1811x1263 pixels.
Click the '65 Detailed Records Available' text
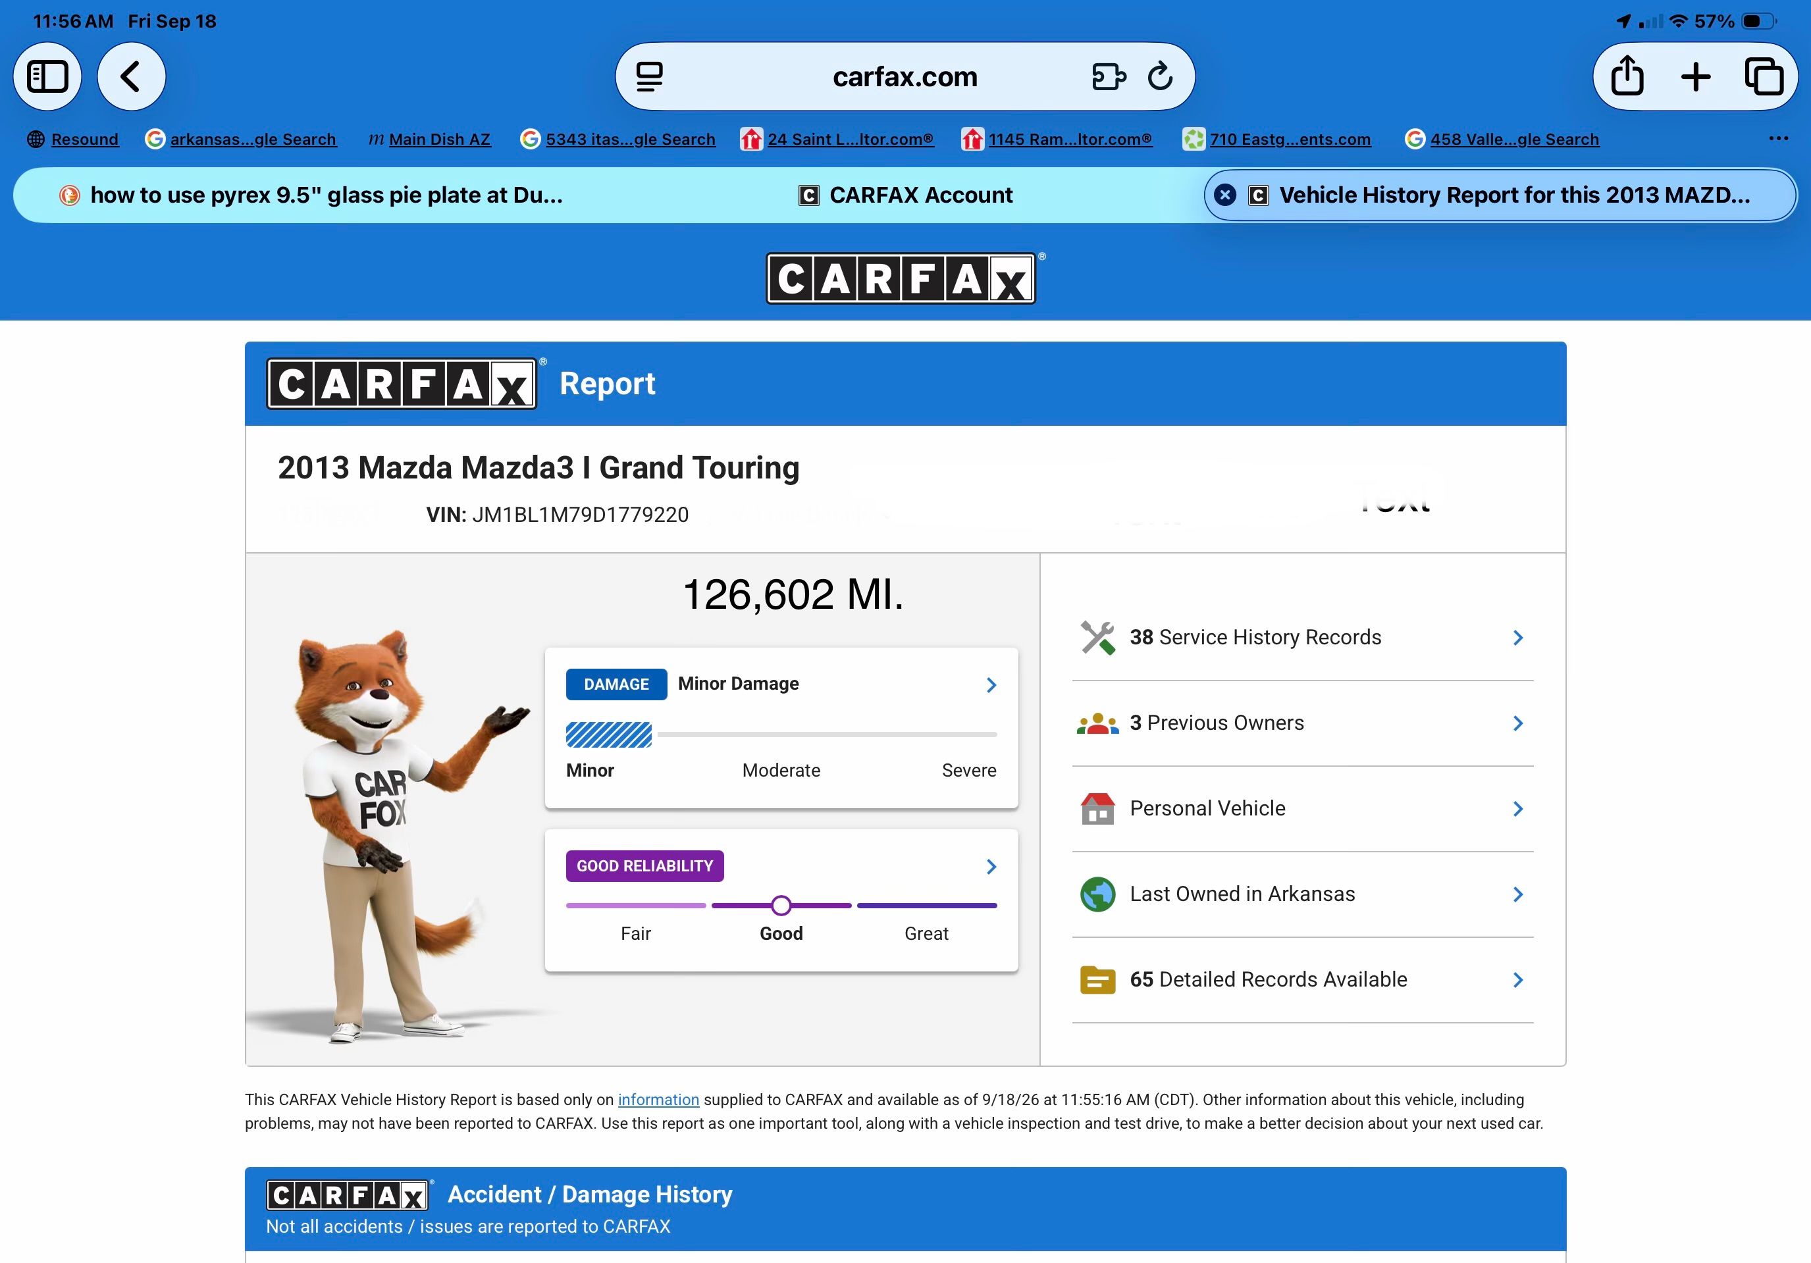point(1269,980)
